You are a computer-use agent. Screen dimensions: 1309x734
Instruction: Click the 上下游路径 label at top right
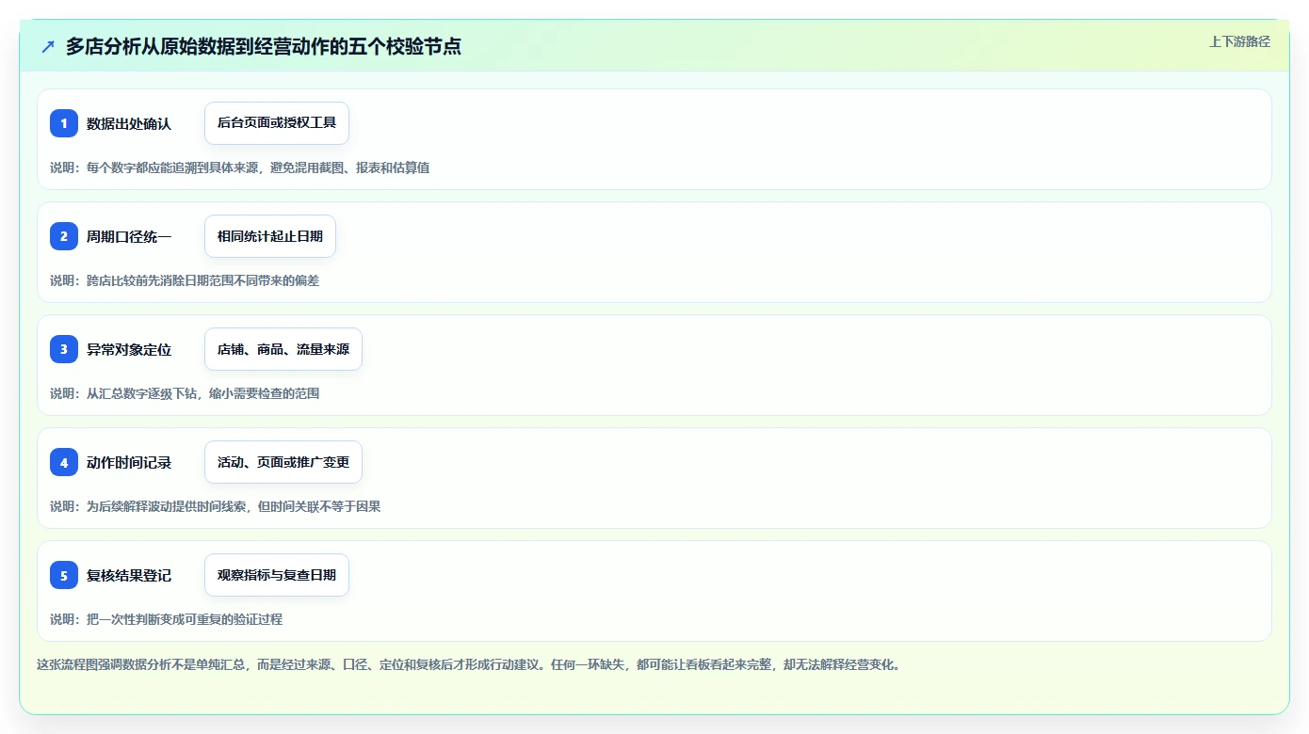tap(1239, 41)
